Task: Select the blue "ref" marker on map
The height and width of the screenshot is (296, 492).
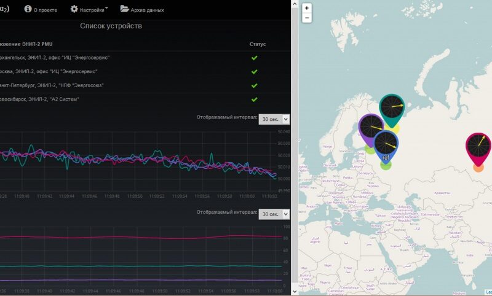Action: click(386, 144)
